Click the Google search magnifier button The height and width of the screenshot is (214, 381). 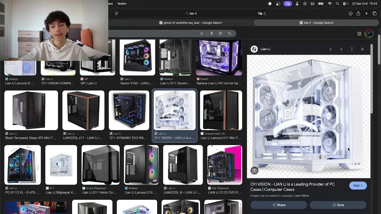tap(229, 34)
